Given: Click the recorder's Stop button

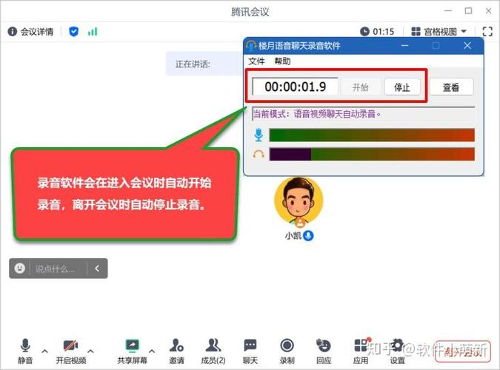Looking at the screenshot, I should click(x=401, y=87).
